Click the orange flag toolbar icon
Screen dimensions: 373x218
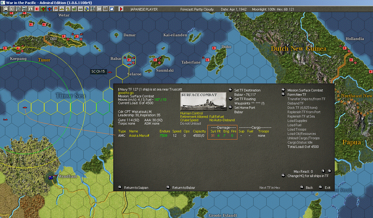[x=56, y=9]
